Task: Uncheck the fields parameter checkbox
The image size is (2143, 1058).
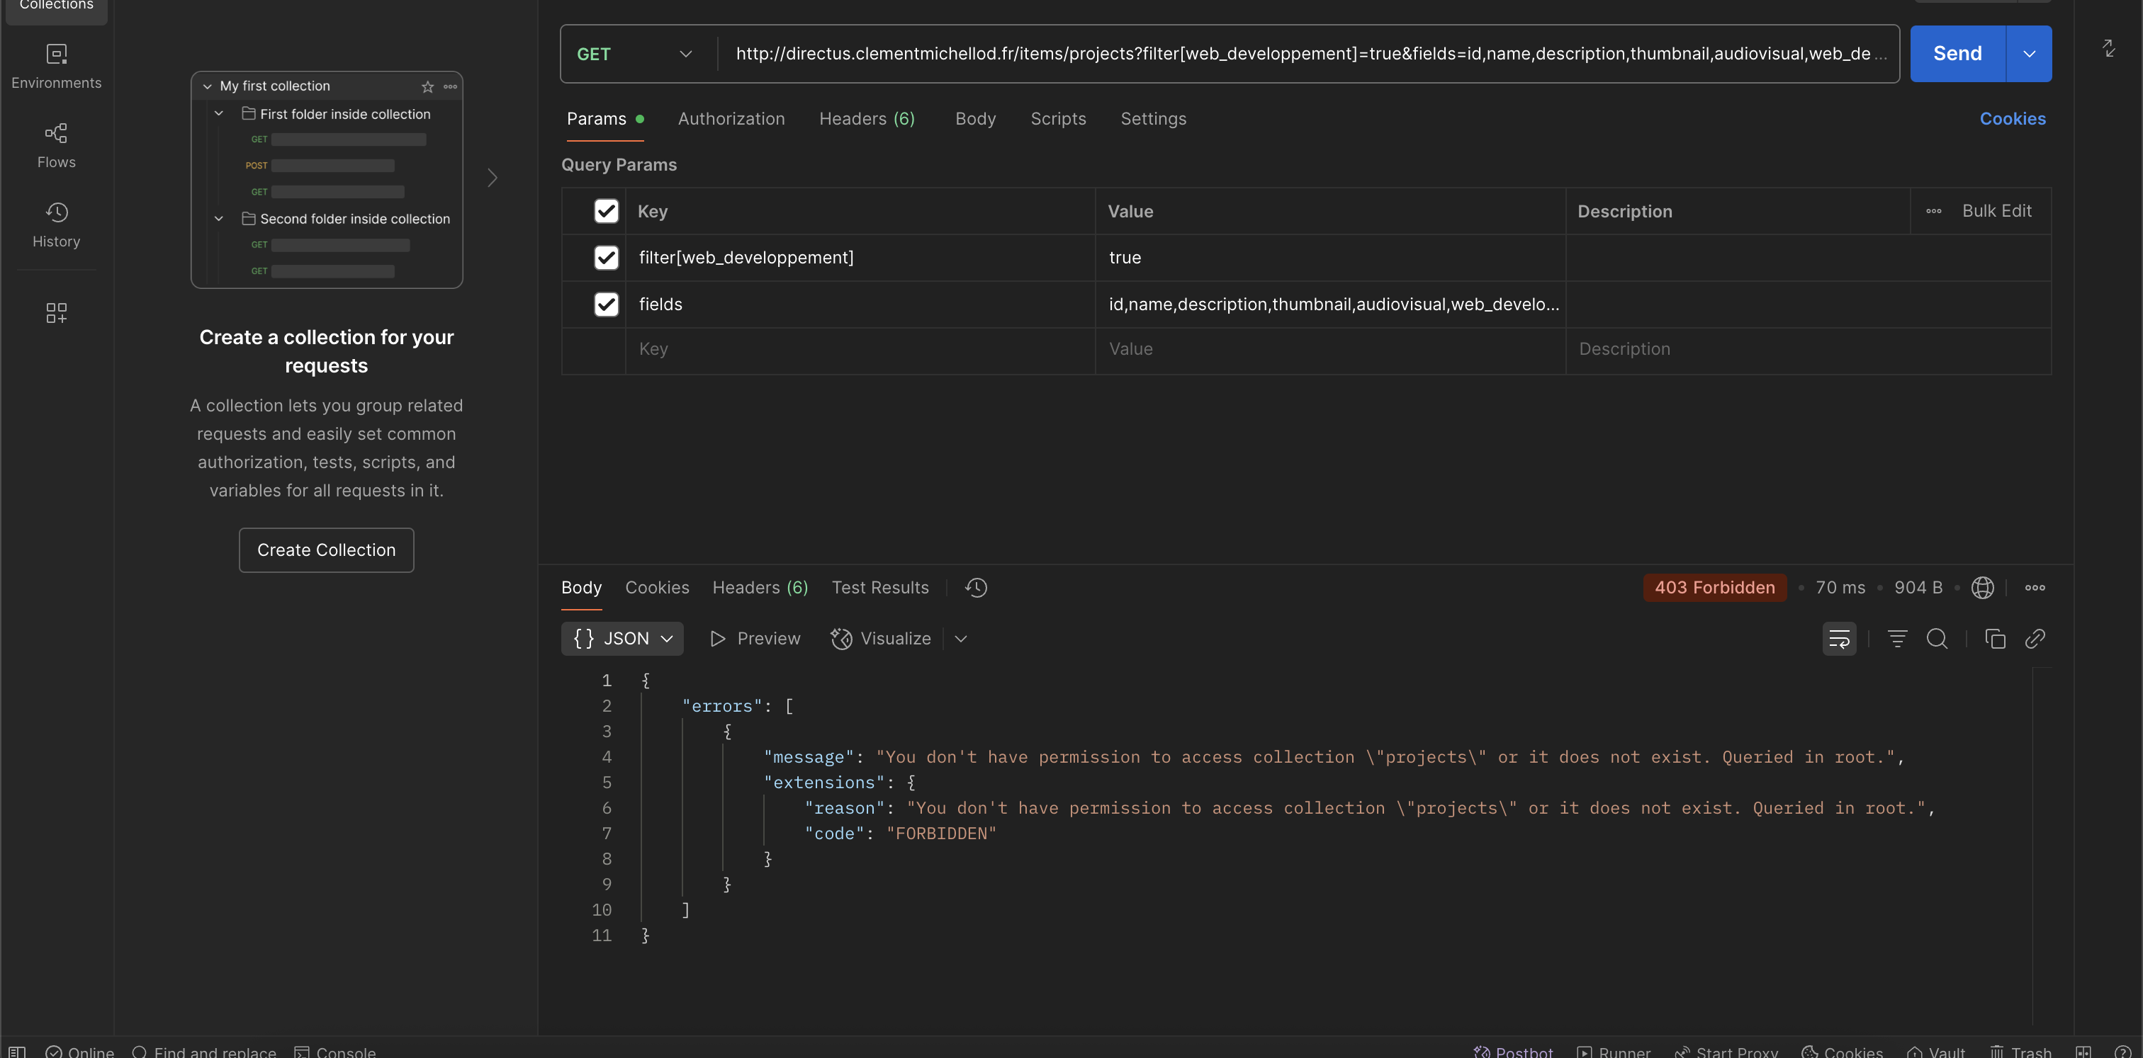Action: [x=607, y=305]
